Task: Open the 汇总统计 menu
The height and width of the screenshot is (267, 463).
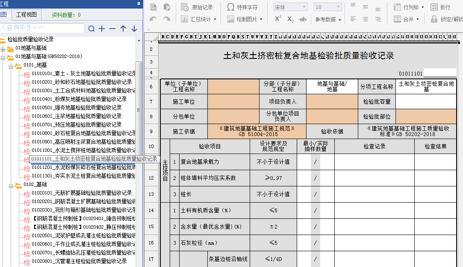Action: pyautogui.click(x=199, y=19)
